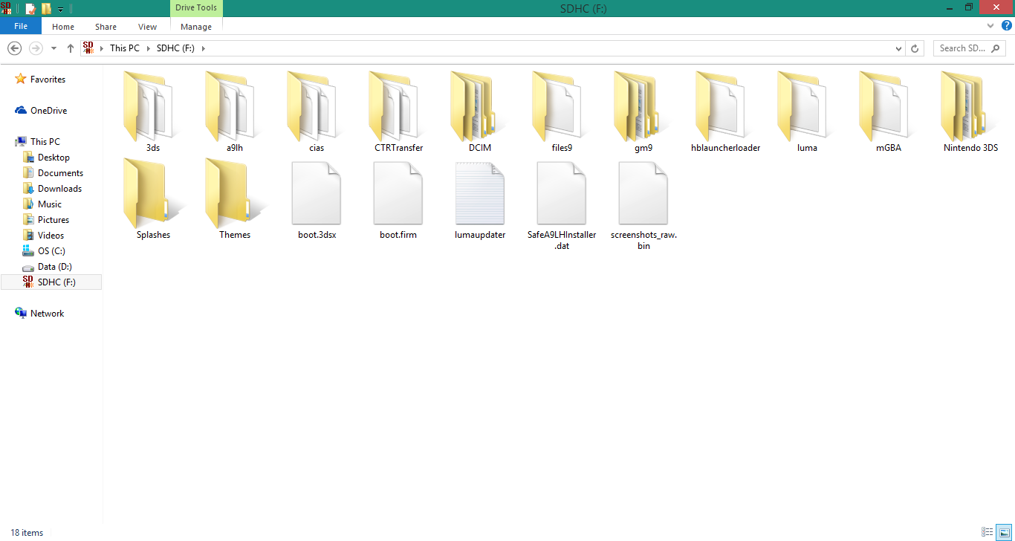Switch to large thumbnails view layout
Screen dimensions: 1015x541
click(x=1003, y=532)
